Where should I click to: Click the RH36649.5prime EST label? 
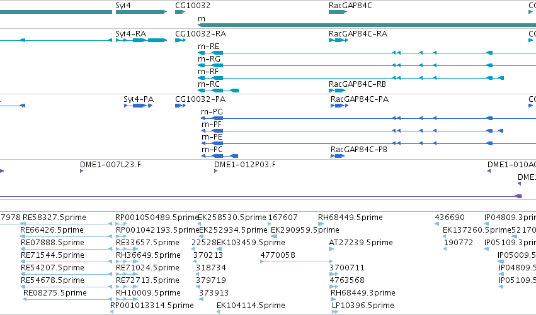point(149,256)
